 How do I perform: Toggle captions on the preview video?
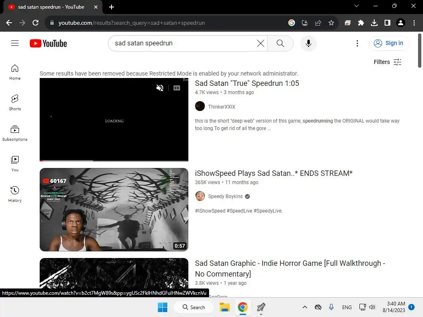coord(177,88)
